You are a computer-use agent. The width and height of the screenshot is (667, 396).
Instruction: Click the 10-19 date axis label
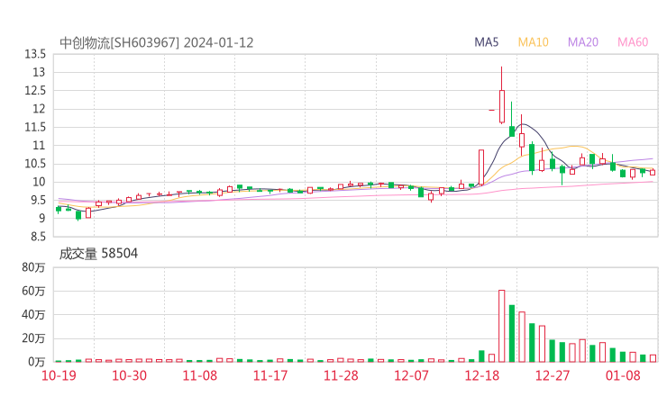tap(59, 375)
